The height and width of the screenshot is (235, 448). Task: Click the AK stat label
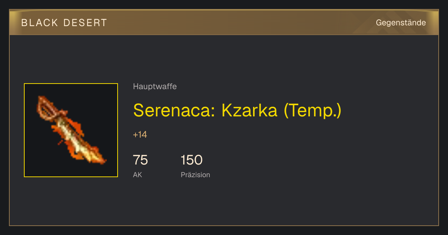point(137,175)
